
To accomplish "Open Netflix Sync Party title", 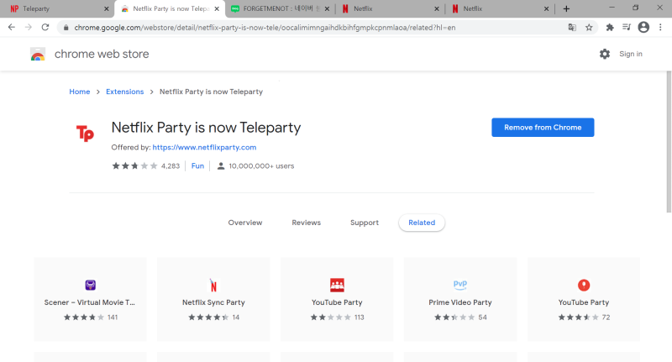I will tap(213, 302).
